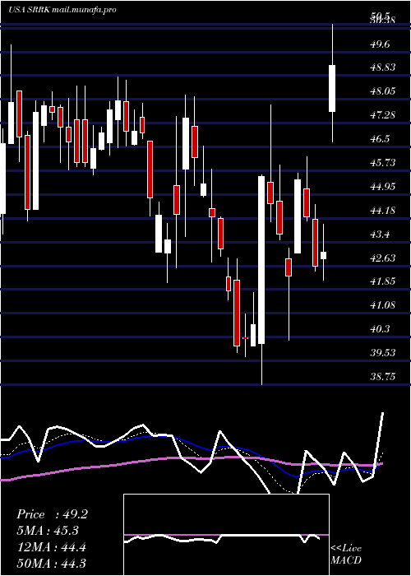Click the 48.83 price axis label

(x=383, y=67)
